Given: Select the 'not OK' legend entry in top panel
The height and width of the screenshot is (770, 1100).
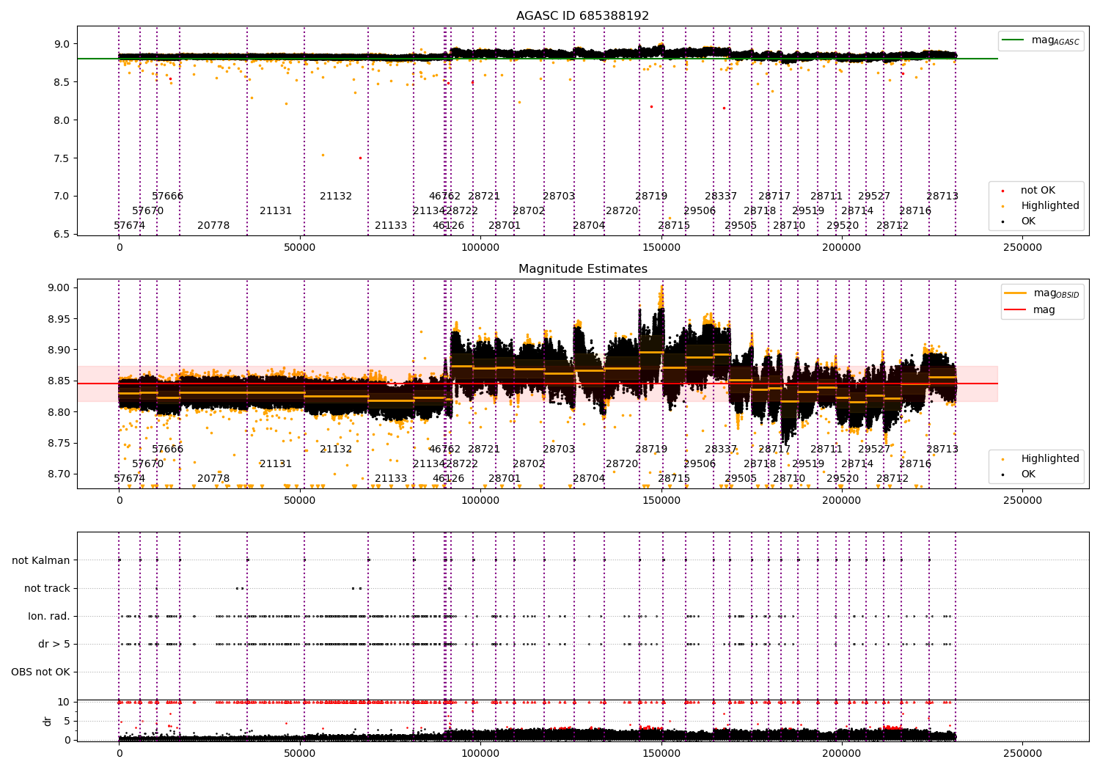Looking at the screenshot, I should click(x=1038, y=191).
